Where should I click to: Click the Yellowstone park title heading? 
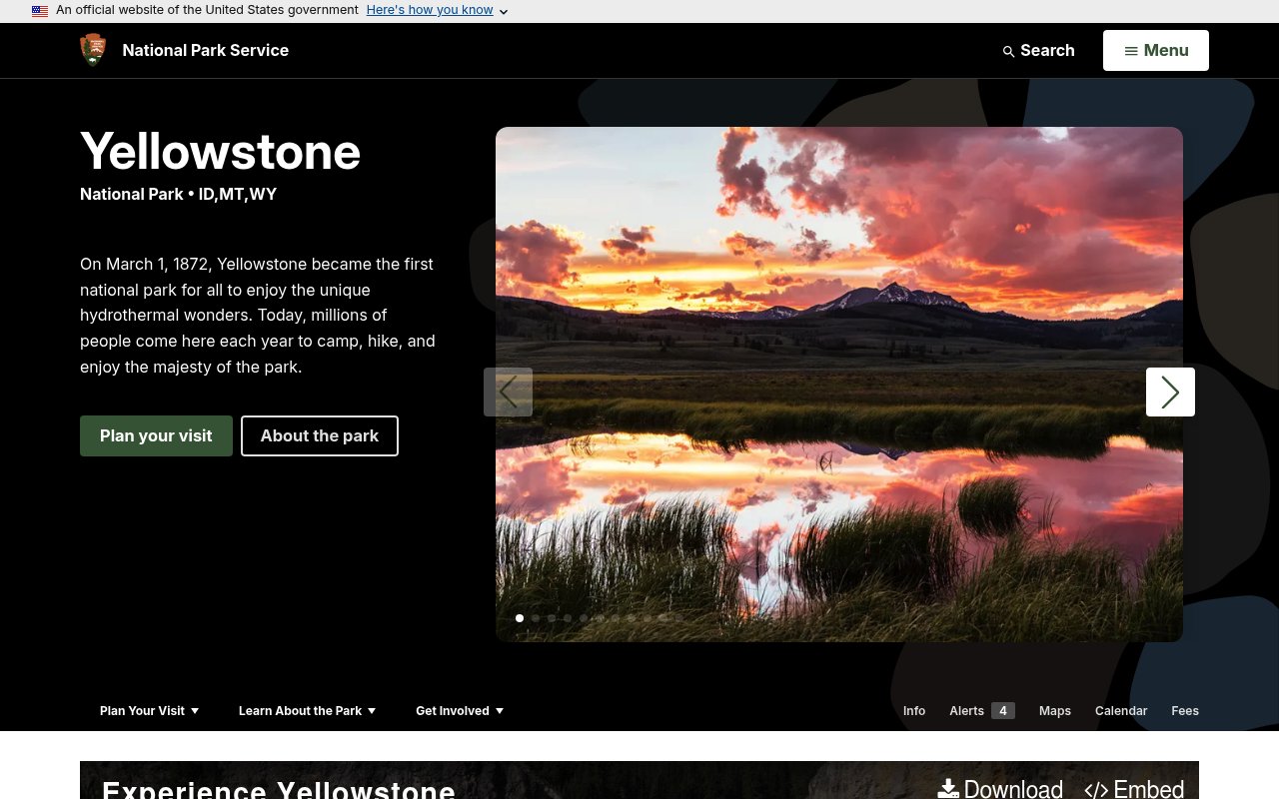pyautogui.click(x=220, y=152)
